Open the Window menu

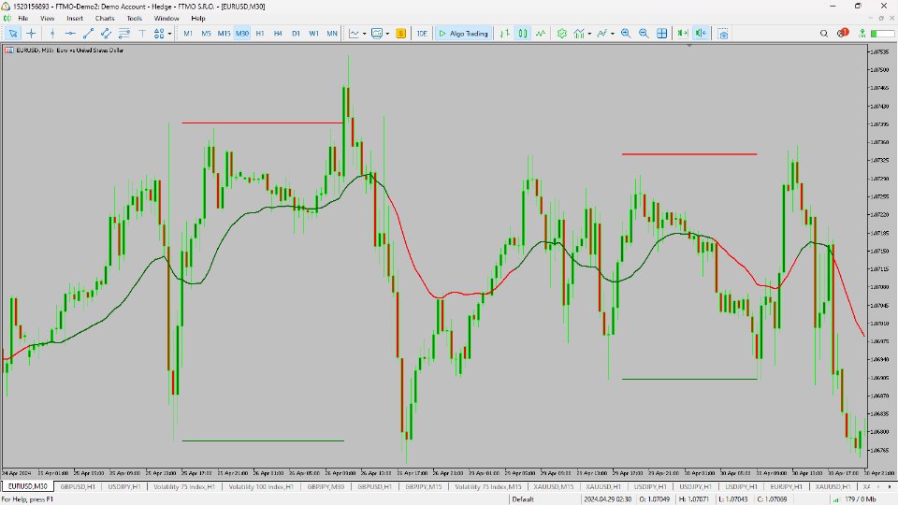tap(167, 19)
